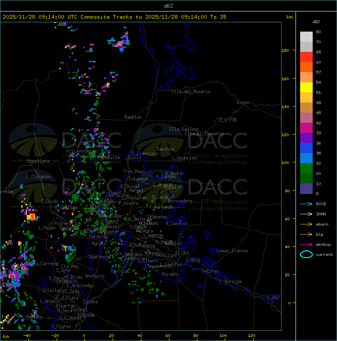Click the E_1-736 label on map

click(228, 120)
